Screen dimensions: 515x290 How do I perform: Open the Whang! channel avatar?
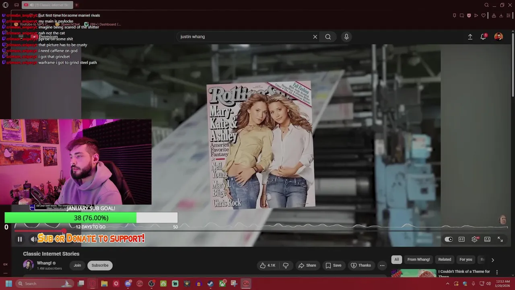pos(28,265)
